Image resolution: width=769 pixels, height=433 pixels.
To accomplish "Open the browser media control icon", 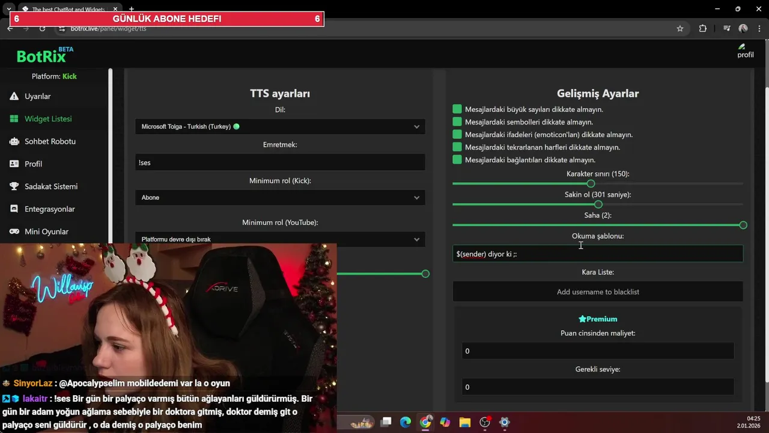I will [x=727, y=28].
